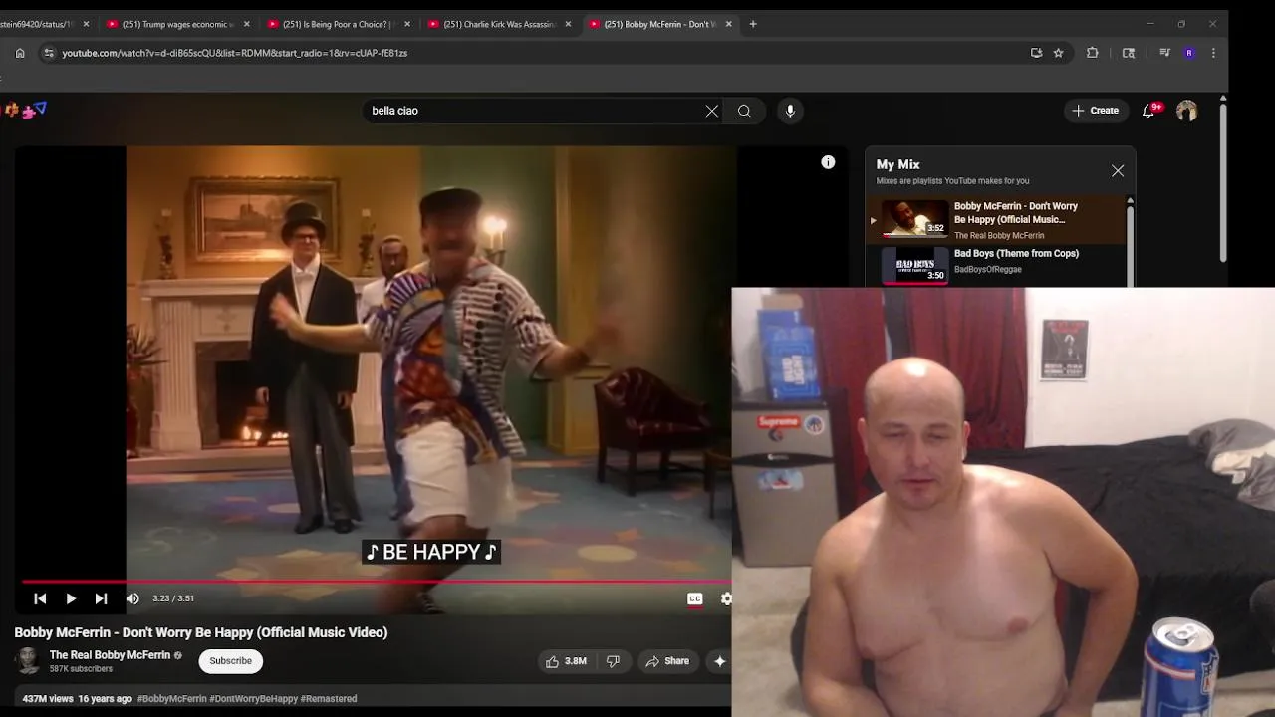Viewport: 1275px width, 717px height.
Task: Show video info card icon
Action: tap(828, 162)
